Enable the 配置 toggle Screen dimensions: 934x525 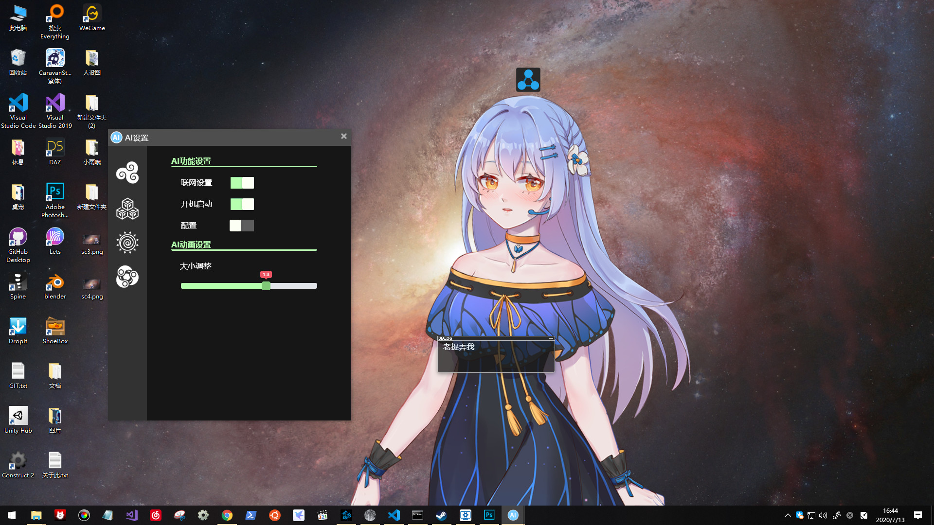click(x=242, y=225)
